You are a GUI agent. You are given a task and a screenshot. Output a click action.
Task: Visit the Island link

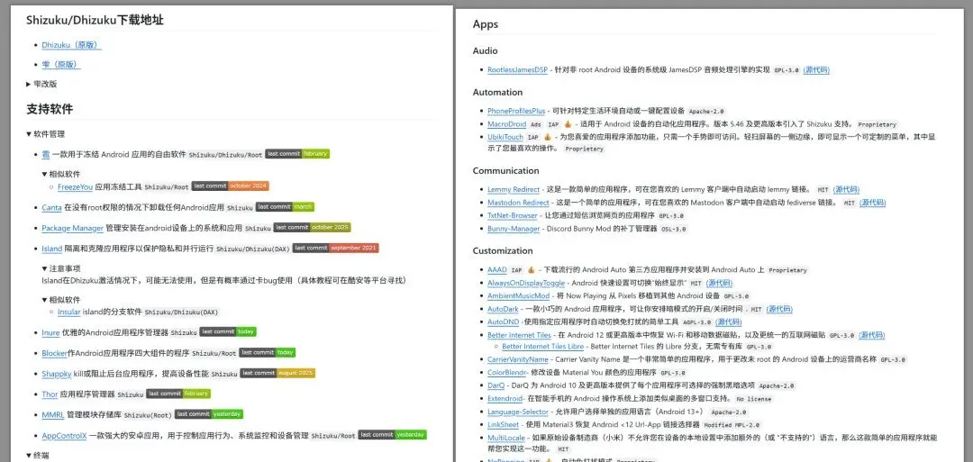[x=52, y=249]
